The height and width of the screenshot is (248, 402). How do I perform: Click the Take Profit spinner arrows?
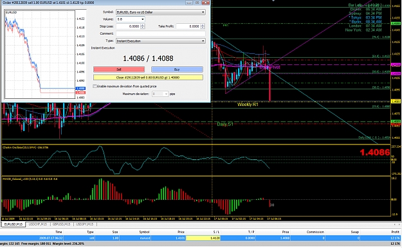pos(203,26)
